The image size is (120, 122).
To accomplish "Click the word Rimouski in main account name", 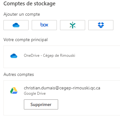I will (x=68, y=56).
